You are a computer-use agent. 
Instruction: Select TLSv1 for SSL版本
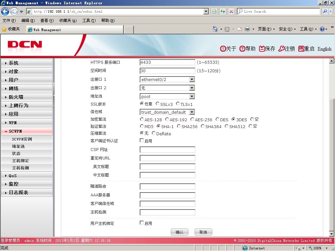tap(178, 104)
